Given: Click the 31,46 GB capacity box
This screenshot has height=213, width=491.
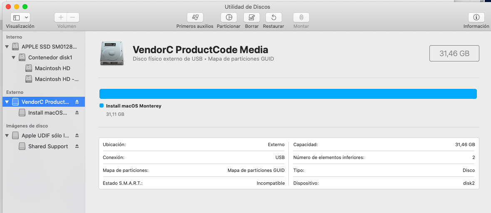Looking at the screenshot, I should coord(454,54).
